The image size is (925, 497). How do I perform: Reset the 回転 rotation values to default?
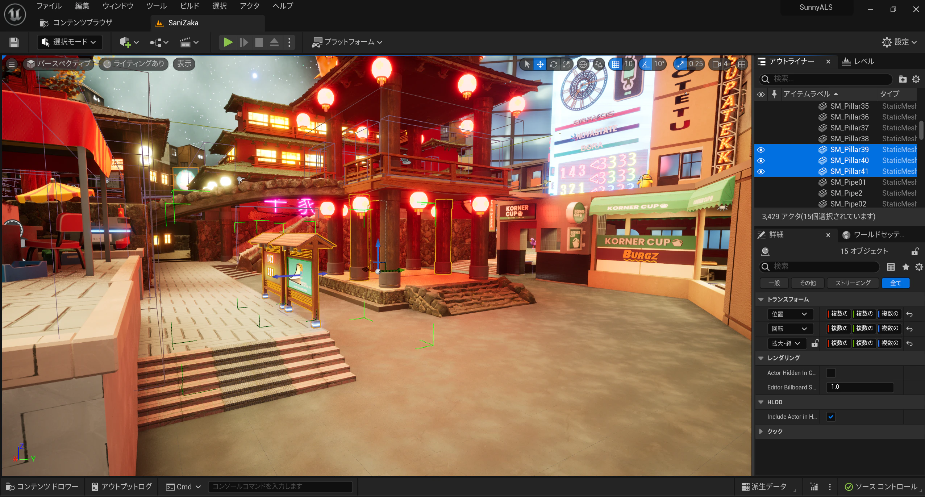pyautogui.click(x=909, y=329)
